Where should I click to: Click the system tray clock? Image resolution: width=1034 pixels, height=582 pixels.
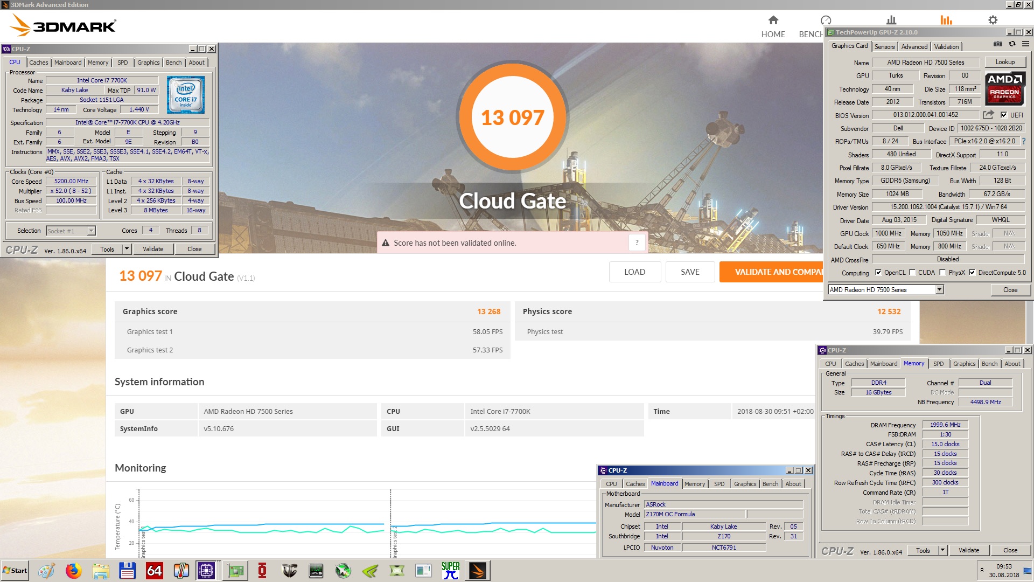[x=1004, y=571]
